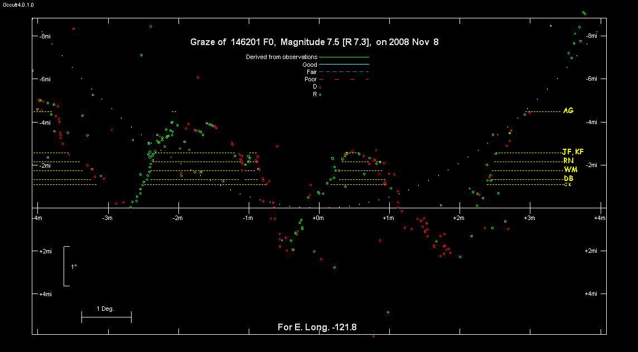Click the '1 Deg.' scale bar label
Viewport: 638px width, 352px height.
tap(105, 309)
